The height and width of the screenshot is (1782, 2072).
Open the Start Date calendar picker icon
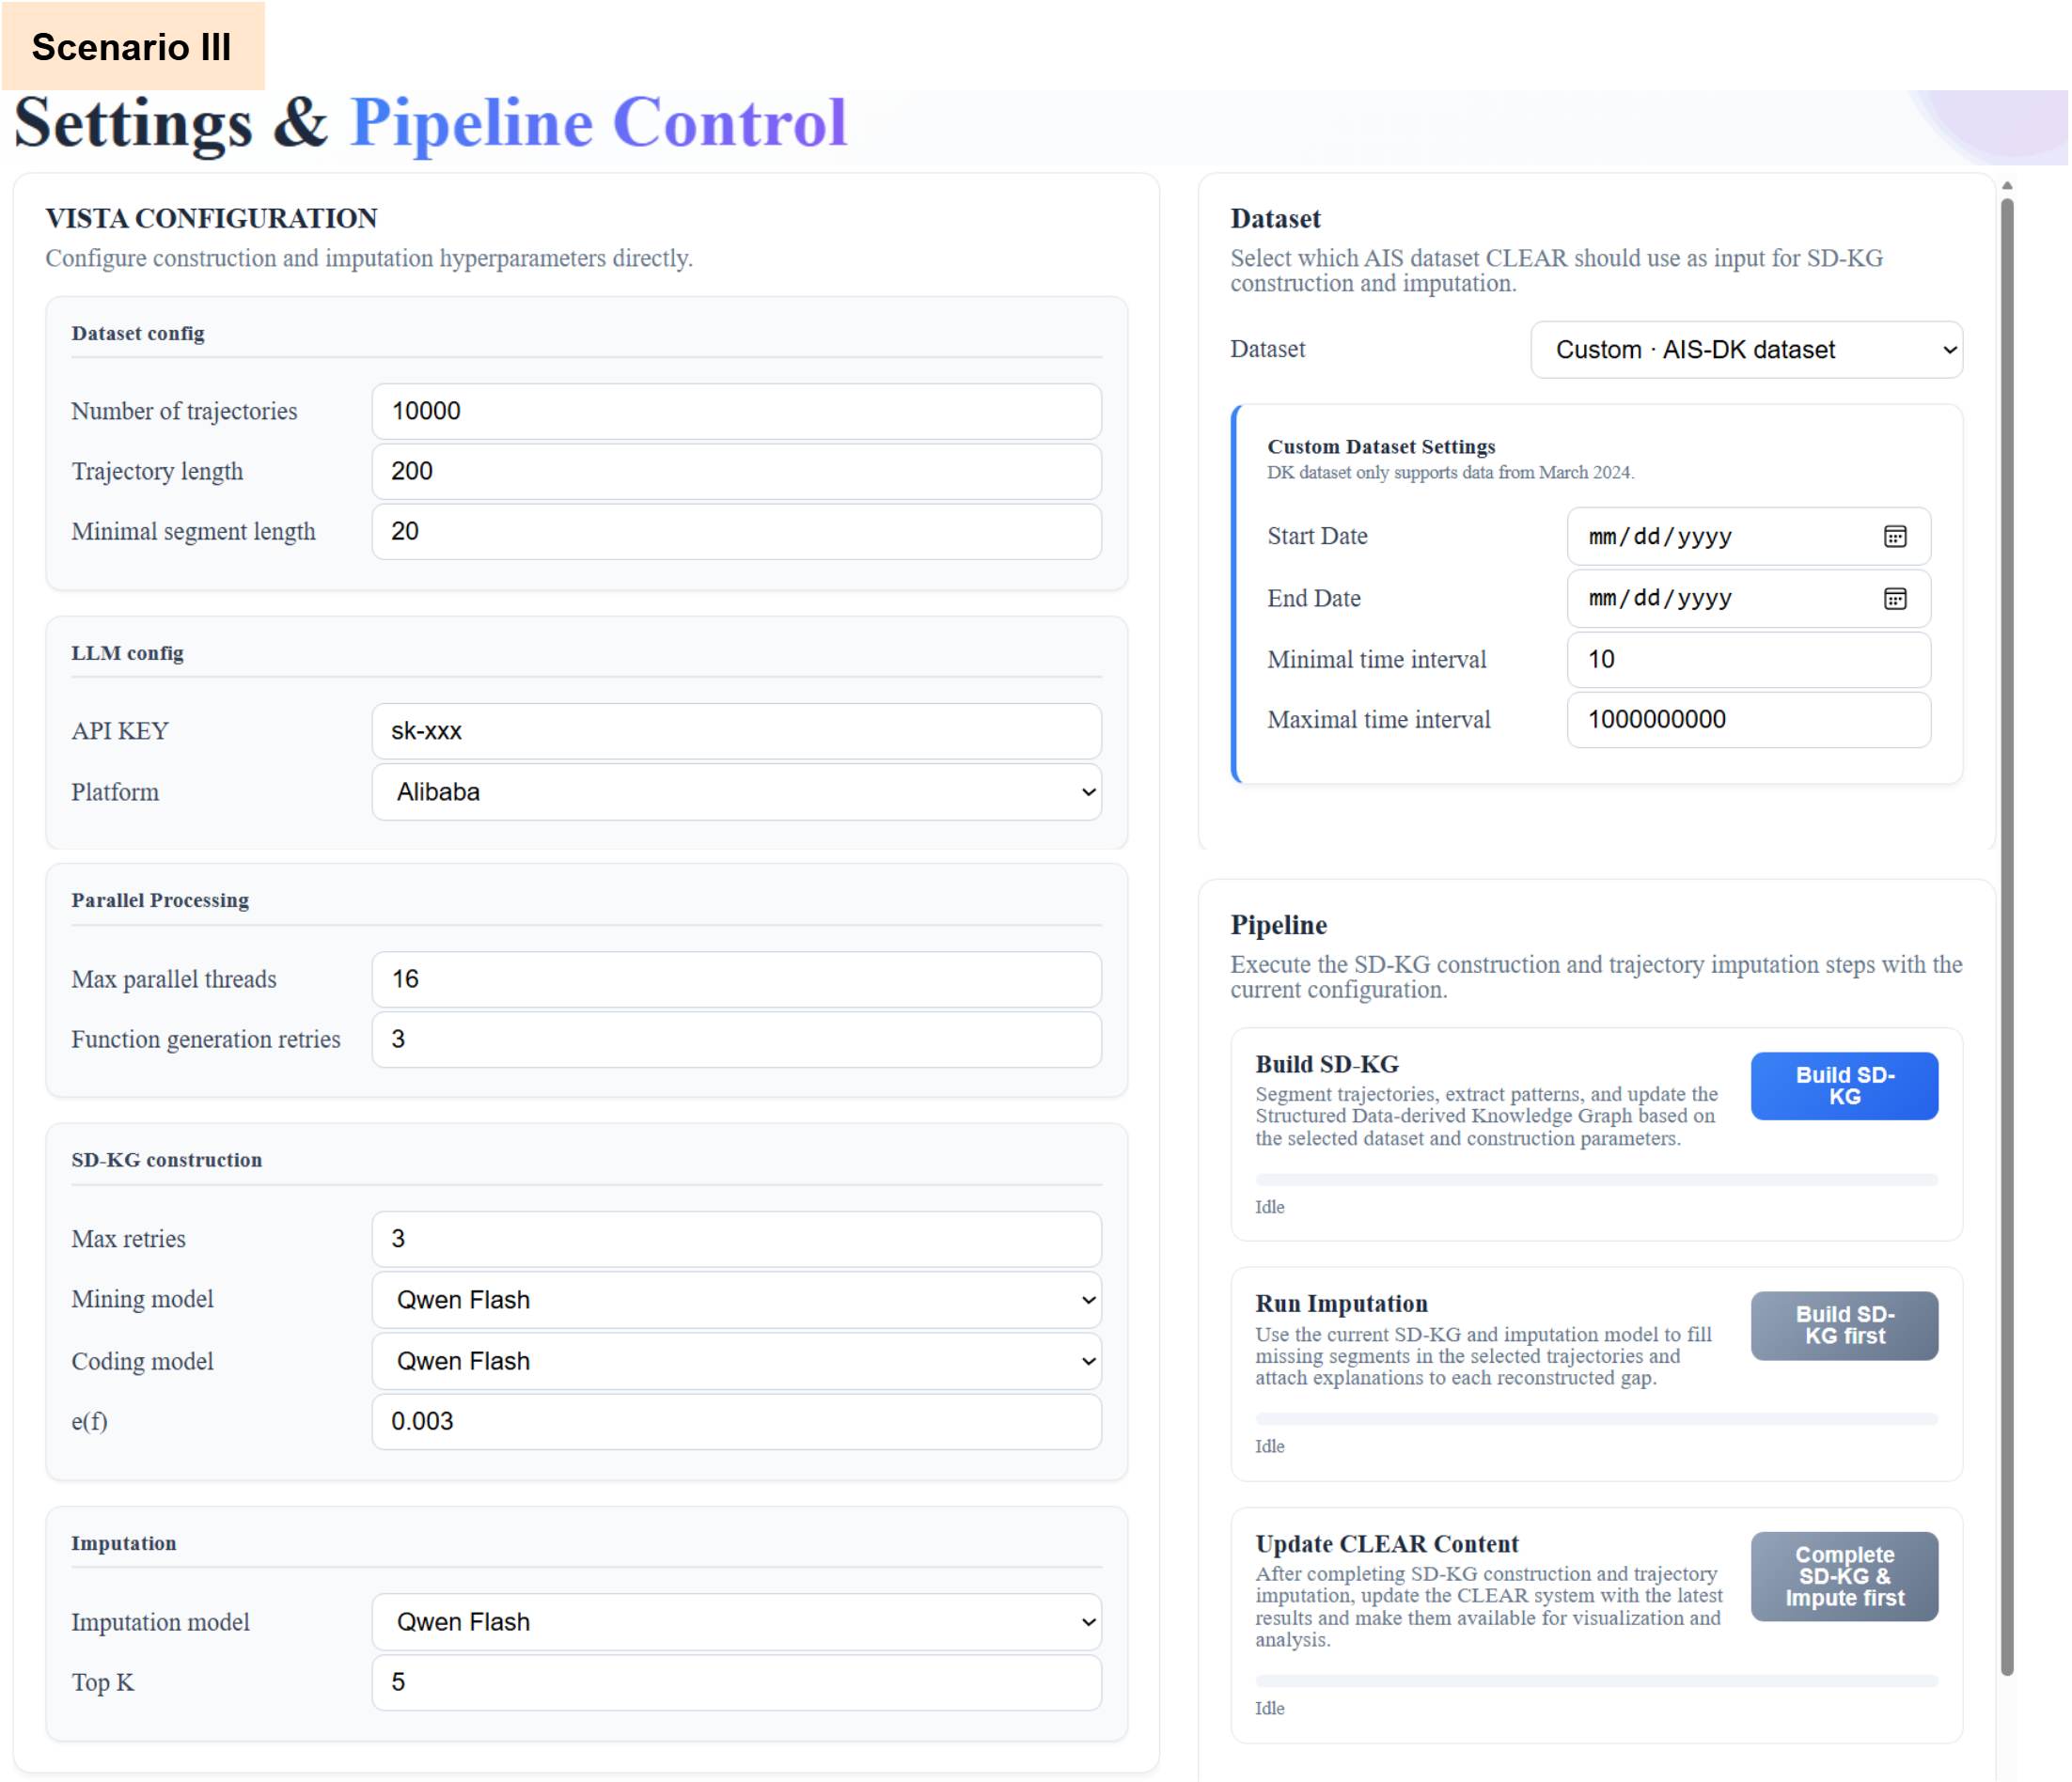(x=1894, y=536)
